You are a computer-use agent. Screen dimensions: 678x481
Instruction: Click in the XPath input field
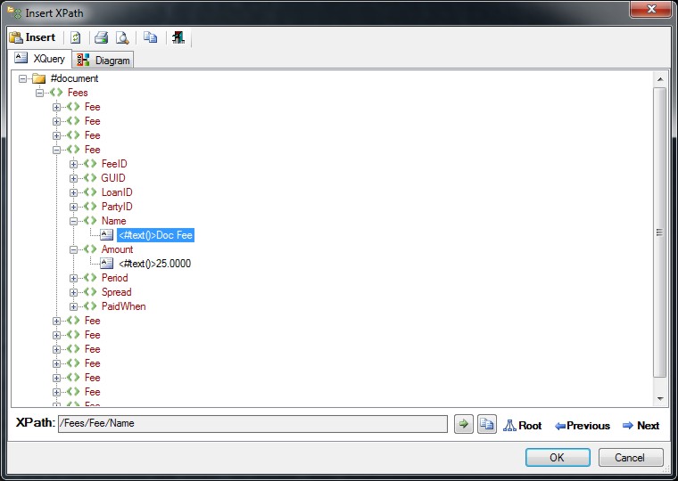[x=252, y=424]
